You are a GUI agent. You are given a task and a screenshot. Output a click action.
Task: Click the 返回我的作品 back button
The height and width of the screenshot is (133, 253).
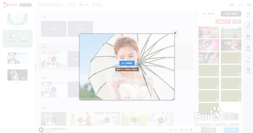pyautogui.click(x=26, y=5)
